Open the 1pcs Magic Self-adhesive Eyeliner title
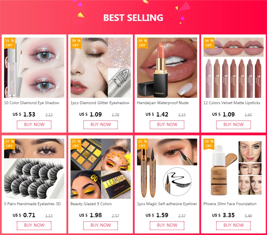Screen dimensions: 267x235 [x=167, y=204]
